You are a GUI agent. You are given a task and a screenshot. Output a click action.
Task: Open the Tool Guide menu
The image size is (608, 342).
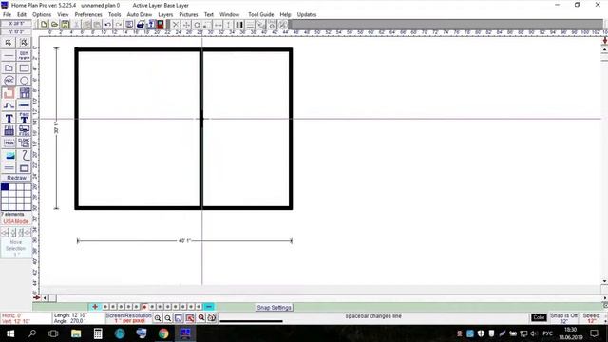click(x=260, y=14)
